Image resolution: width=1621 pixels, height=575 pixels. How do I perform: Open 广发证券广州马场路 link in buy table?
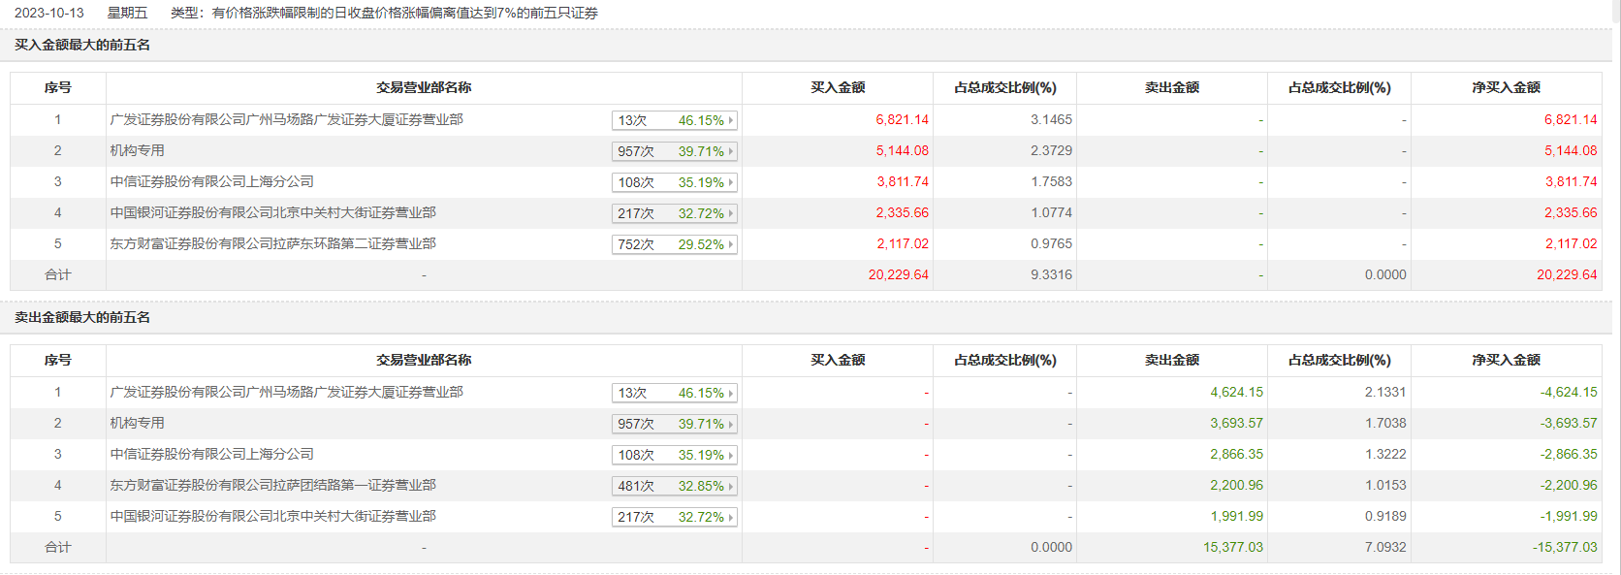click(286, 119)
